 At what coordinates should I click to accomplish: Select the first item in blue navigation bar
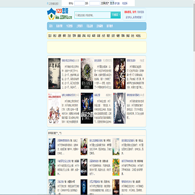pyautogui.click(x=51, y=26)
